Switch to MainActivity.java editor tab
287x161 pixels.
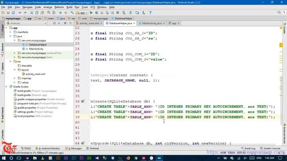152,23
